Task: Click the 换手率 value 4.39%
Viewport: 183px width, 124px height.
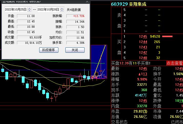Action: pyautogui.click(x=76, y=43)
